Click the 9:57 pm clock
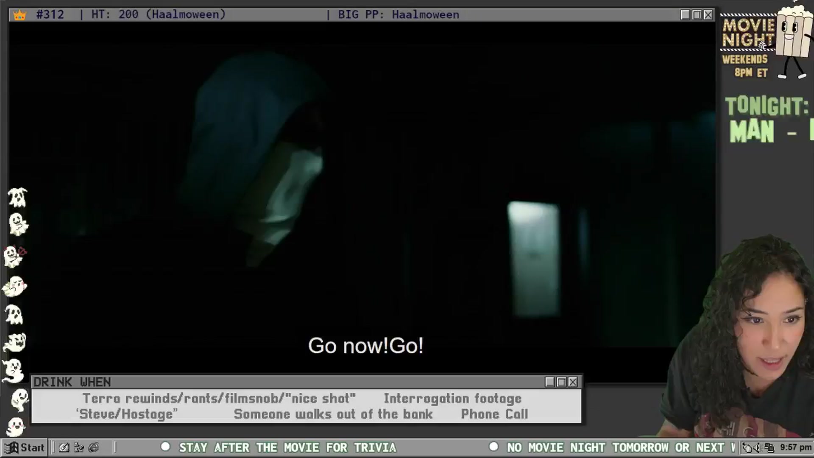Screen dimensions: 814x458 [796, 447]
